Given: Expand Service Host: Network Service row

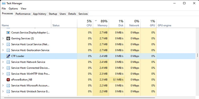Looking at the screenshot, I should 3,62.
